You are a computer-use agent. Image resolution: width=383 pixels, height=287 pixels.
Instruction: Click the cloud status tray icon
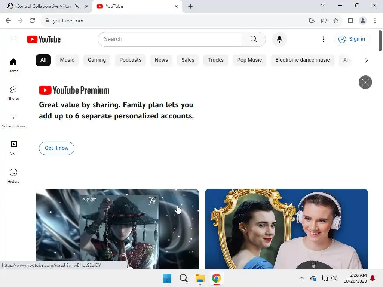[313, 278]
